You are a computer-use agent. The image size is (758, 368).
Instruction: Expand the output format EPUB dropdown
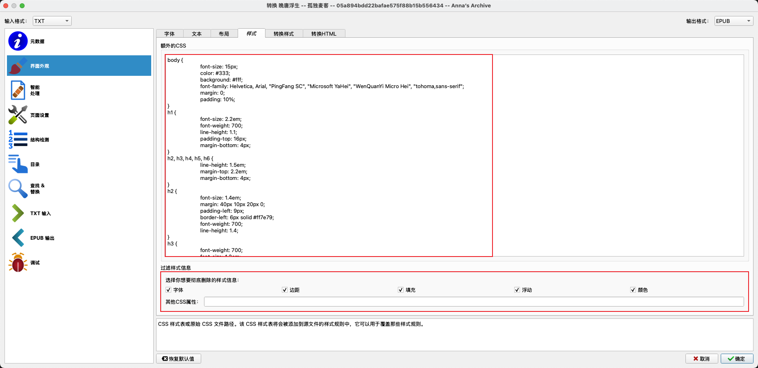[733, 21]
